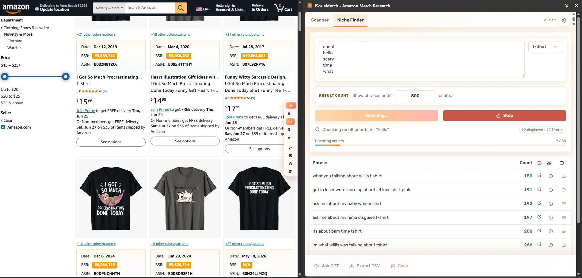Click the add-all list icon in header
582x278 pixels.
pyautogui.click(x=562, y=163)
